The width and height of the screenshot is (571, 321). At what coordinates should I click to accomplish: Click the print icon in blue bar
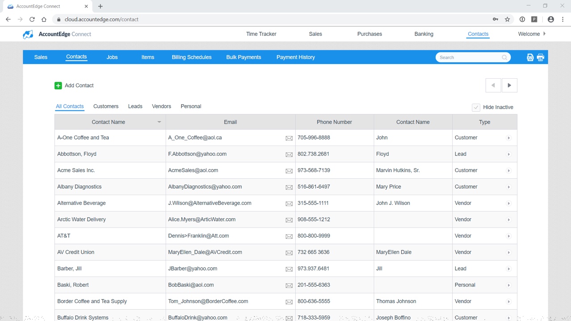tap(541, 57)
